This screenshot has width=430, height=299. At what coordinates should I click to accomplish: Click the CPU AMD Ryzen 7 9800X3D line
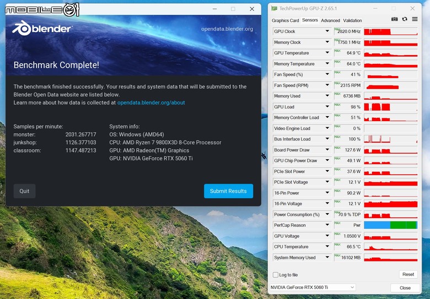[165, 143]
